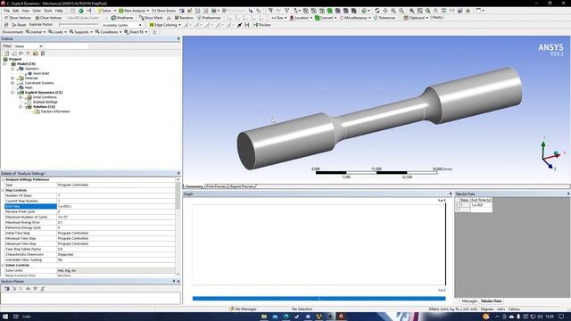Switch to the Tabular Data tab
571x321 pixels.
click(x=491, y=301)
